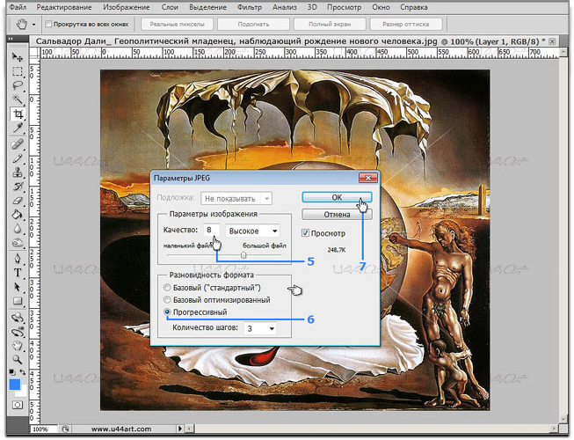Expand the collapsed toolbox panel arrows
This screenshot has height=440, width=574.
(x=11, y=39)
